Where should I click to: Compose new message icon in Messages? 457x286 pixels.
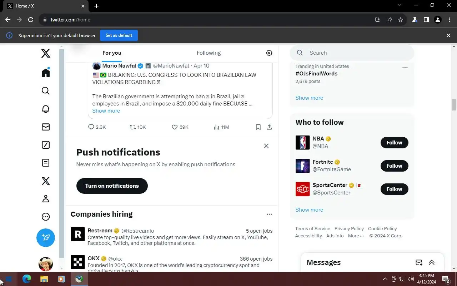click(419, 262)
